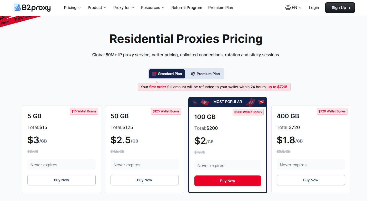
Task: Click the $720 Wallet Bonus badge
Action: pyautogui.click(x=332, y=111)
